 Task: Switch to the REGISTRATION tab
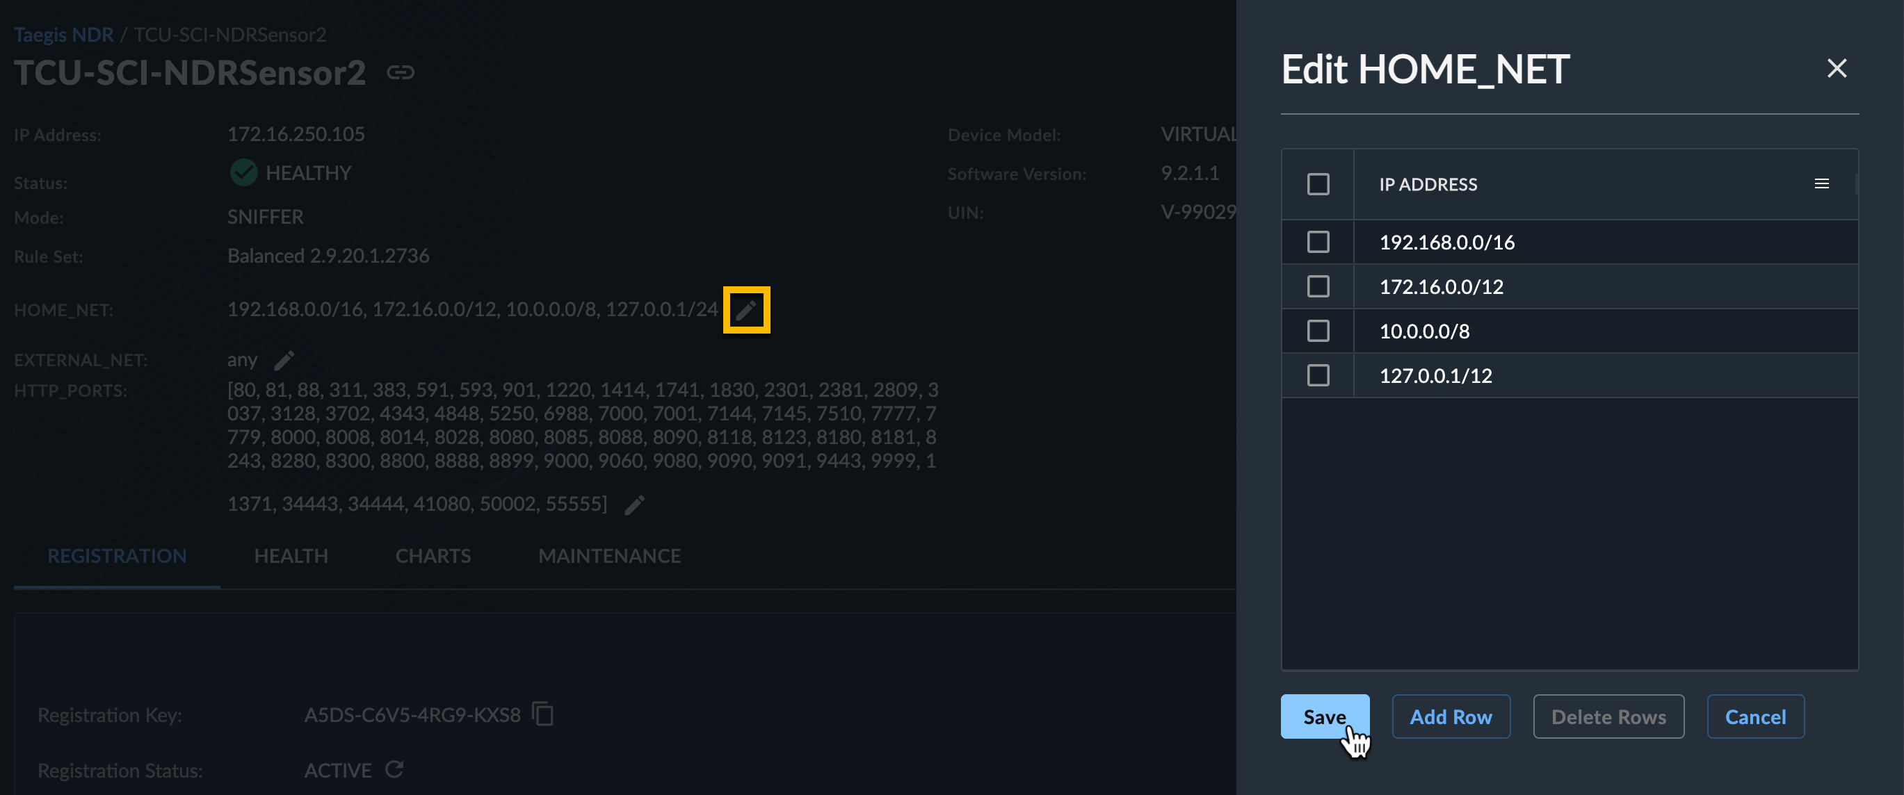(x=117, y=556)
